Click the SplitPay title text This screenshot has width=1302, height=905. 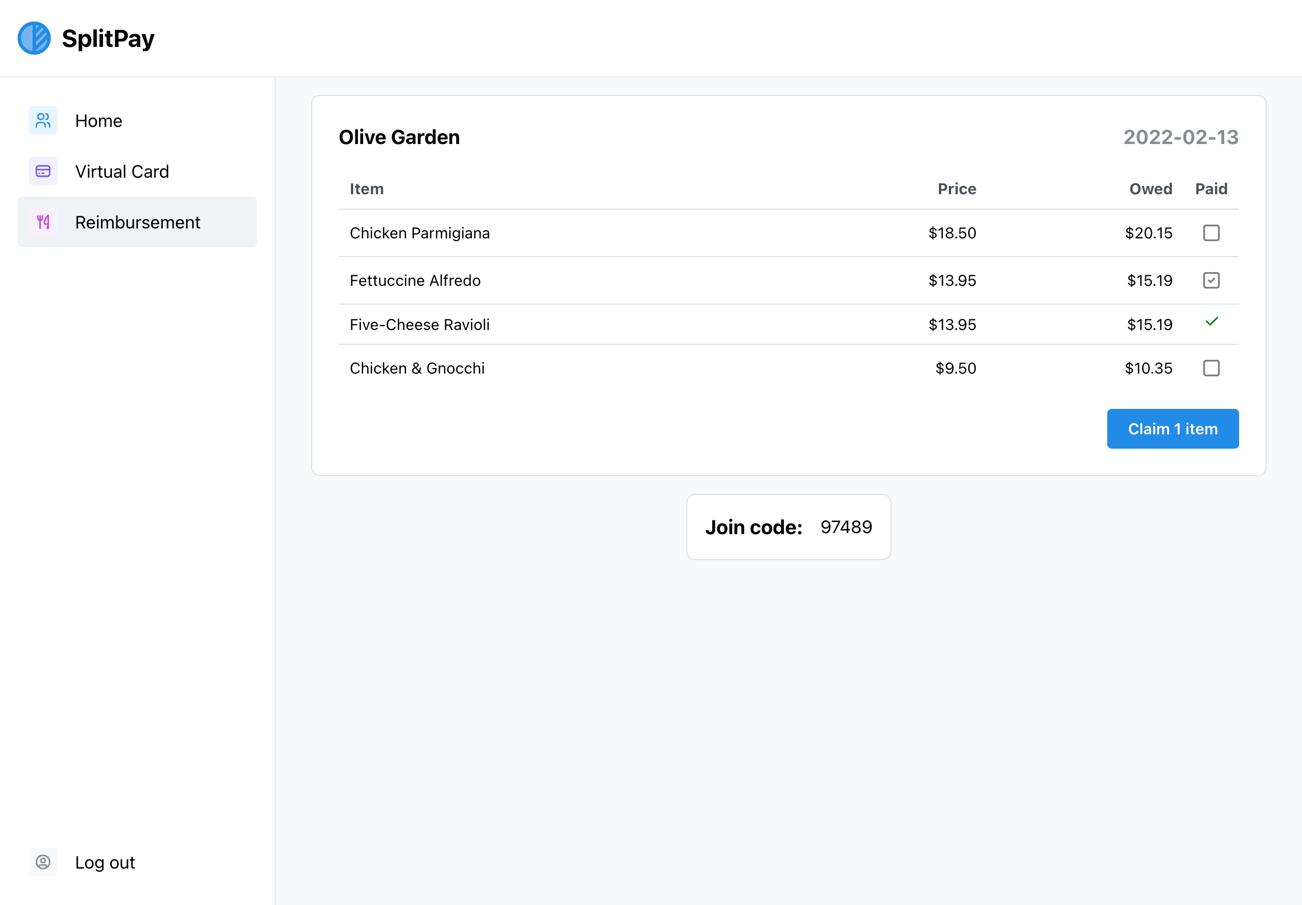tap(108, 39)
